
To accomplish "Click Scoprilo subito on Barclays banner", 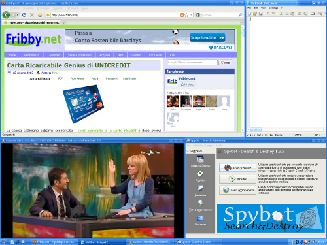I will (207, 37).
